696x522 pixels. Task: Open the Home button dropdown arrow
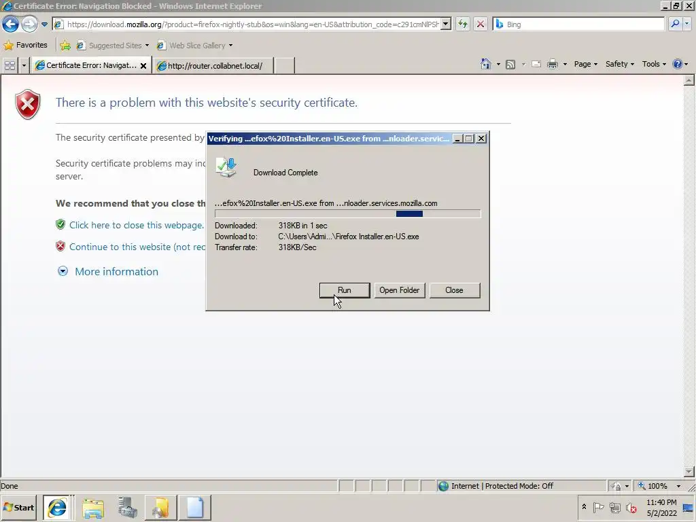tap(498, 65)
